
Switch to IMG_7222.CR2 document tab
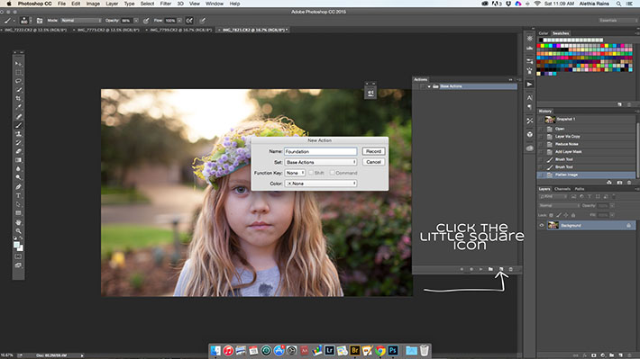[x=35, y=30]
